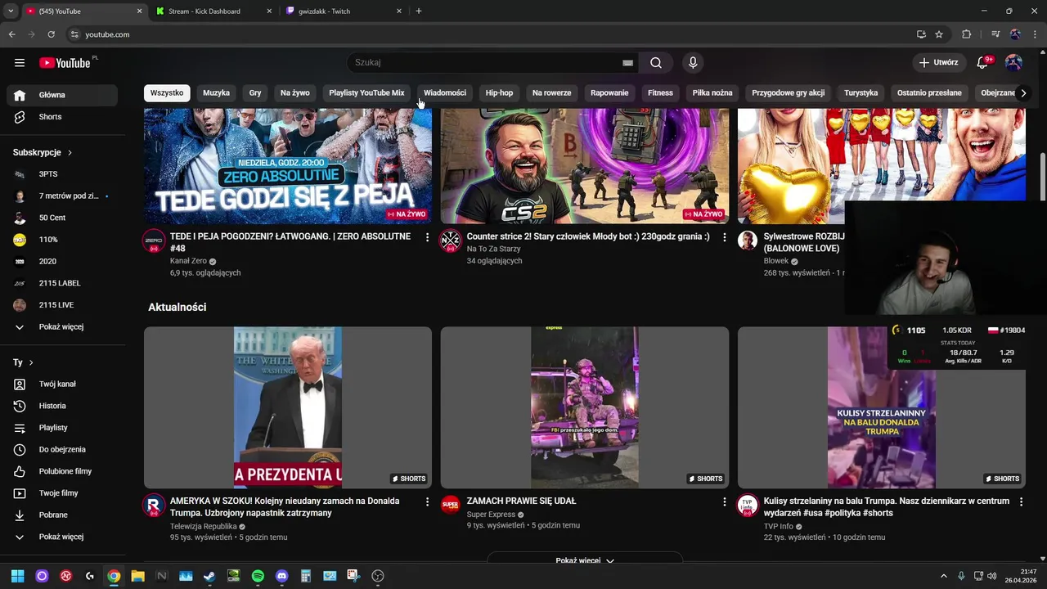Expand Pokaż więcej under subscriptions
Viewport: 1047px width, 589px height.
(x=62, y=326)
